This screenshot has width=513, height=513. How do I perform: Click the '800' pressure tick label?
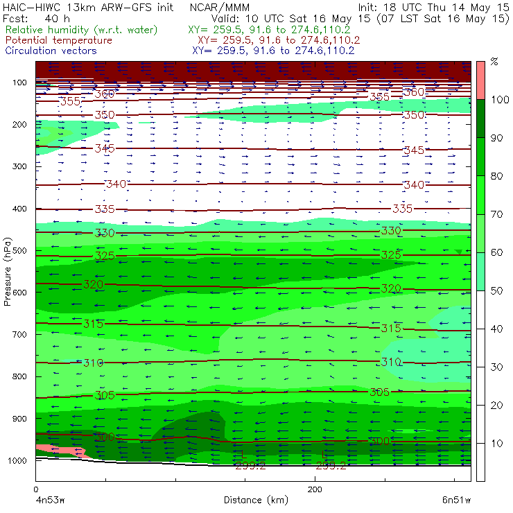pyautogui.click(x=19, y=376)
